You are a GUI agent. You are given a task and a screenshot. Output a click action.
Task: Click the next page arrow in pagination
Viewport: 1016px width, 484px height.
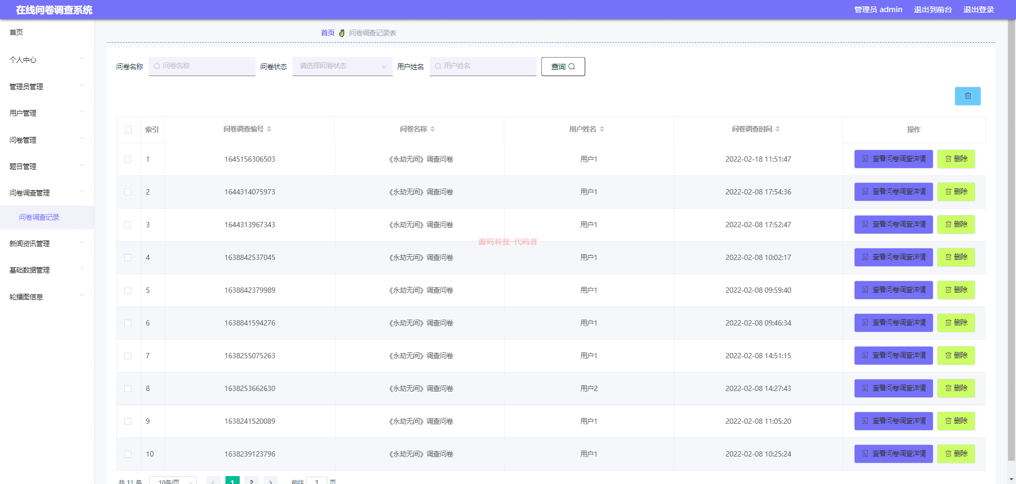pyautogui.click(x=271, y=481)
